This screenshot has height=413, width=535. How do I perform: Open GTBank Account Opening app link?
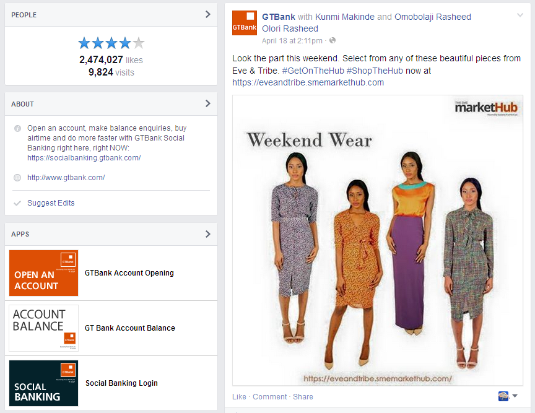[x=129, y=273]
